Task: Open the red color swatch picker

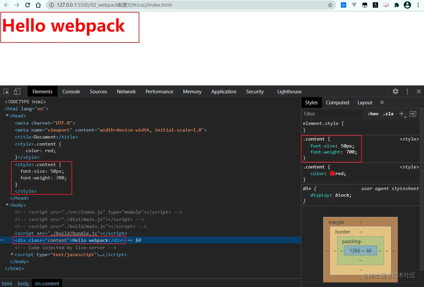Action: pyautogui.click(x=332, y=173)
